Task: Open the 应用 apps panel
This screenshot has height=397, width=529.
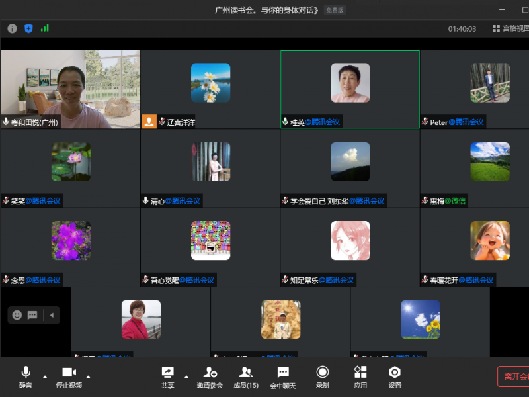Action: 360,377
